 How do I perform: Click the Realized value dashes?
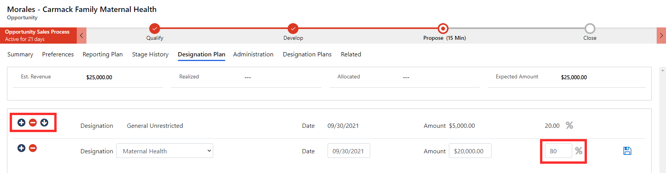point(248,78)
